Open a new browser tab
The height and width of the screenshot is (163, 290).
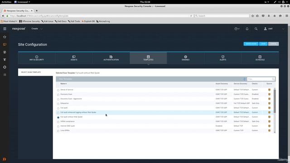(37, 11)
